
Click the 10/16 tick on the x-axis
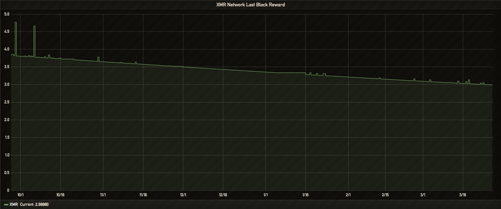point(60,195)
